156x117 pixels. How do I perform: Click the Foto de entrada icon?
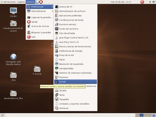57,33
